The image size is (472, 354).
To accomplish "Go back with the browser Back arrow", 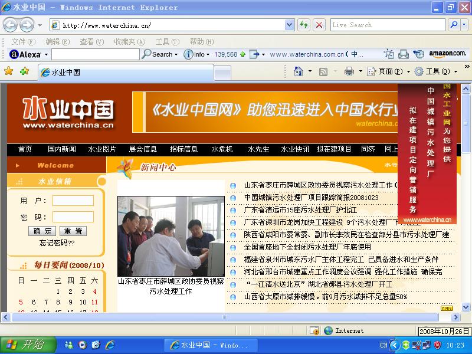I will click(10, 25).
